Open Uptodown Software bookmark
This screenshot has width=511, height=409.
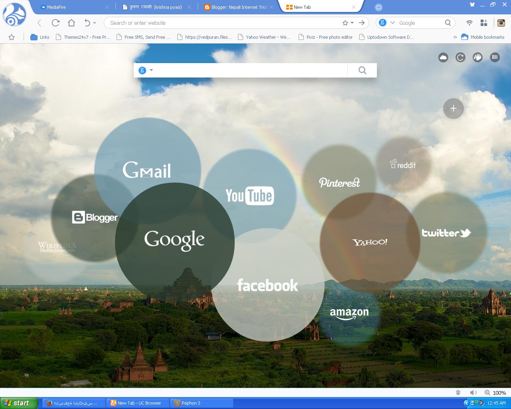tap(386, 37)
